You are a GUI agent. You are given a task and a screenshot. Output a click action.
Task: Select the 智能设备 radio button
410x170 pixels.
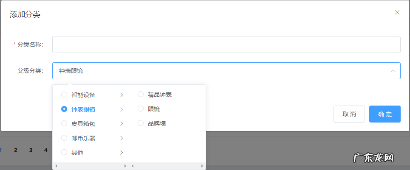point(64,95)
